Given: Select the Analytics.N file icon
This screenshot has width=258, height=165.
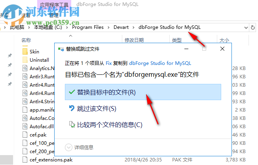Looking at the screenshot, I should click(25, 68).
